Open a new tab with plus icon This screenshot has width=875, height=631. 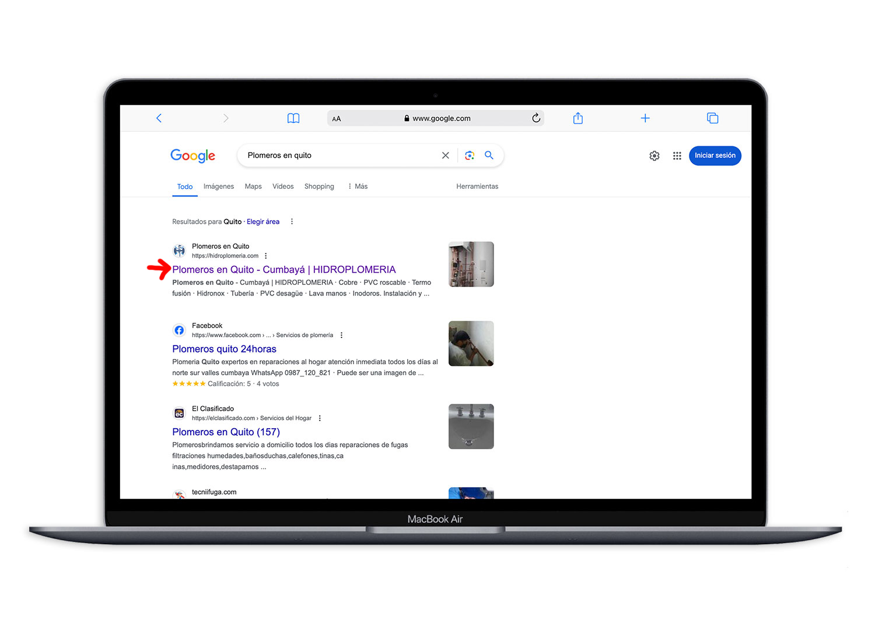645,118
